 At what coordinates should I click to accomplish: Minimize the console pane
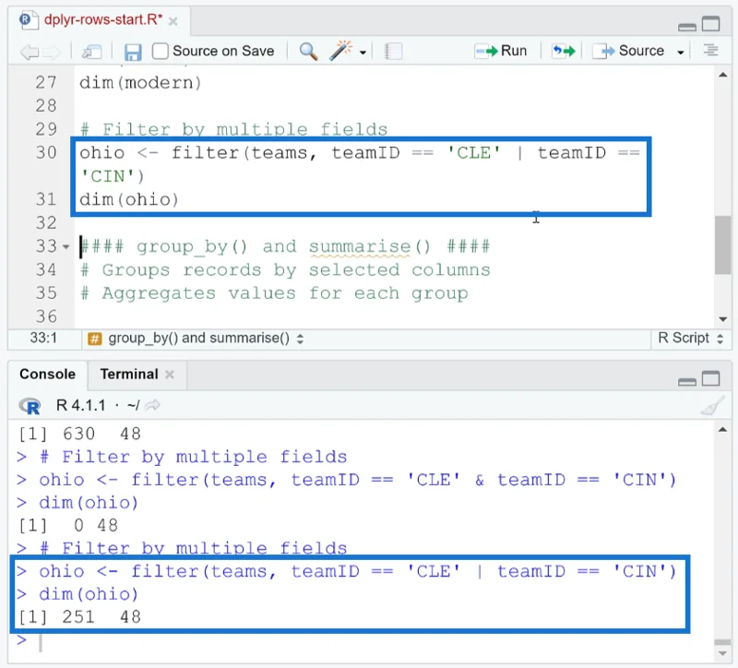coord(687,382)
